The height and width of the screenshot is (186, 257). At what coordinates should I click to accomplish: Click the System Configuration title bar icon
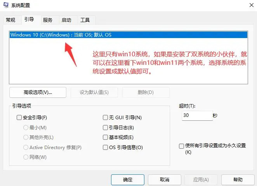pyautogui.click(x=6, y=5)
